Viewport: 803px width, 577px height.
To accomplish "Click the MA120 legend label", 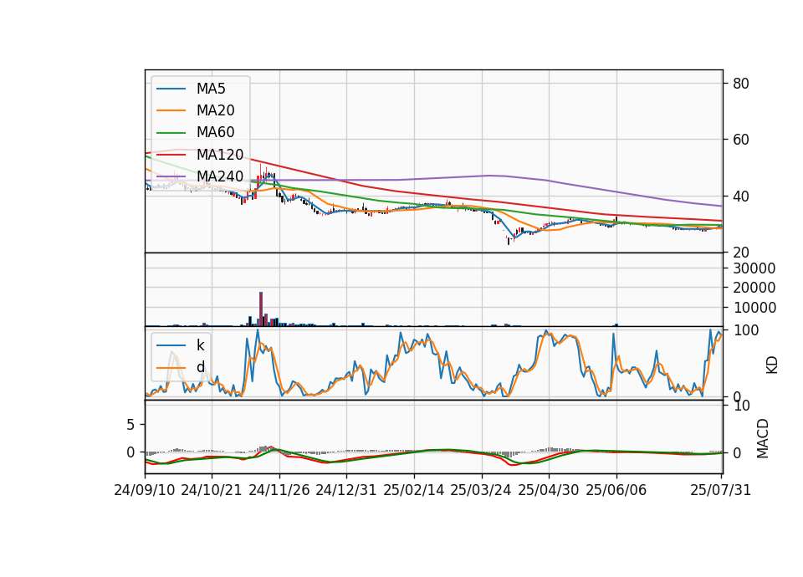I will coord(220,155).
